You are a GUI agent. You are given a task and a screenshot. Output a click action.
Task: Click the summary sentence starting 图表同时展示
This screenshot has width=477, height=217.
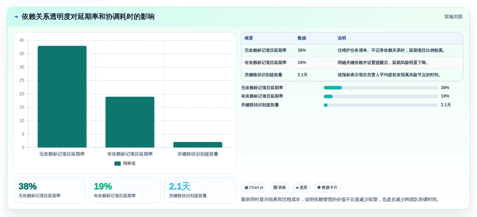[341, 200]
